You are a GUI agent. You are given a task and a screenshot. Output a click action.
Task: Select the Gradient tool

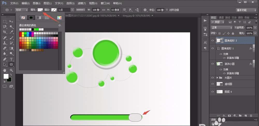11,48
